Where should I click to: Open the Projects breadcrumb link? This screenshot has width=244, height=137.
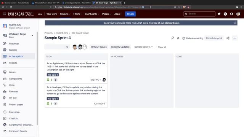(48, 33)
